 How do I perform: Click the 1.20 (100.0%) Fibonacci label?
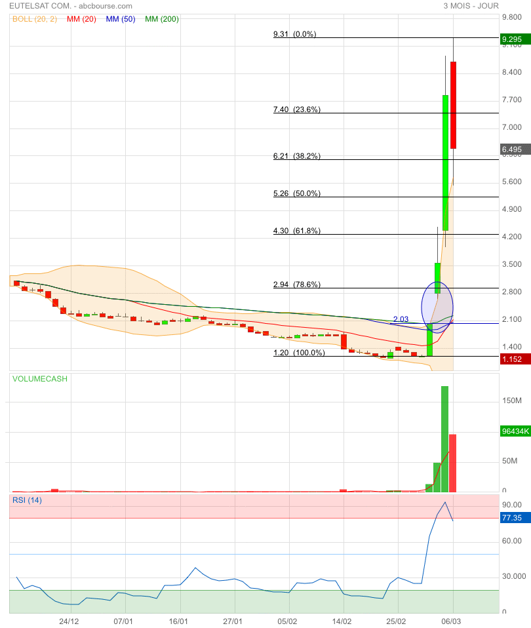tap(299, 353)
